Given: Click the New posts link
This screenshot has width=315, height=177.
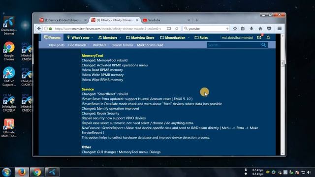Looking at the screenshot, I should [x=57, y=45].
